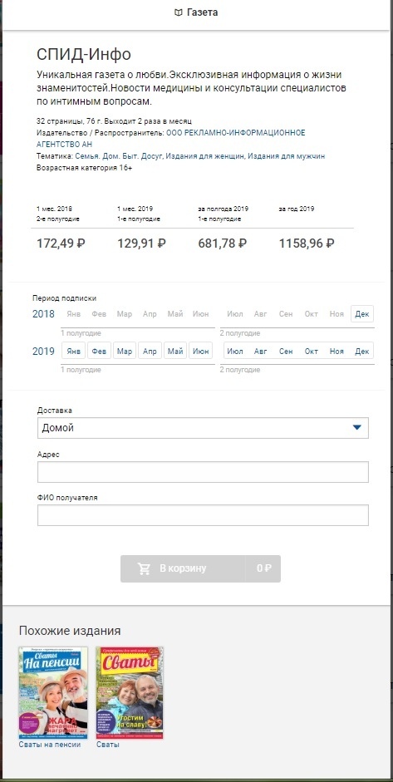Click the book icon next to Газета

click(179, 13)
